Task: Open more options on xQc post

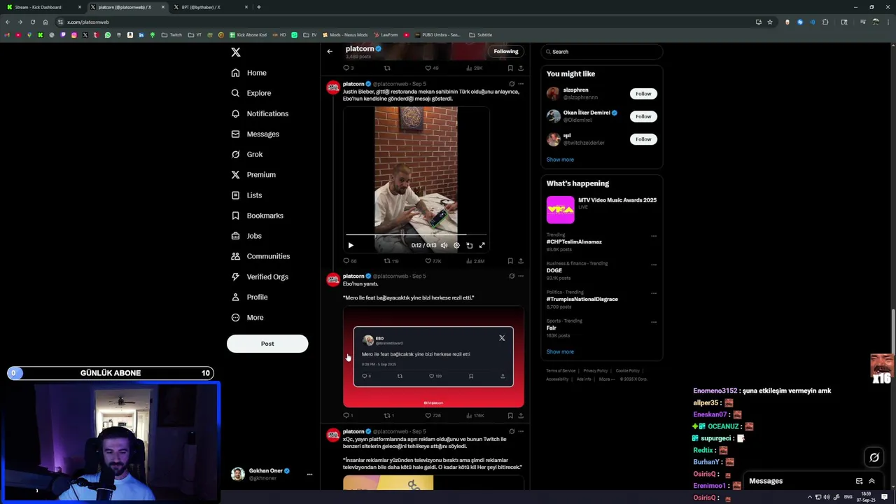Action: point(521,432)
